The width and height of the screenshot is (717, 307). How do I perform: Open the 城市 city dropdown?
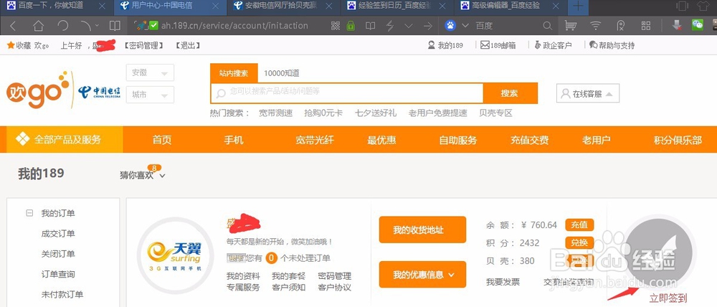pos(150,95)
